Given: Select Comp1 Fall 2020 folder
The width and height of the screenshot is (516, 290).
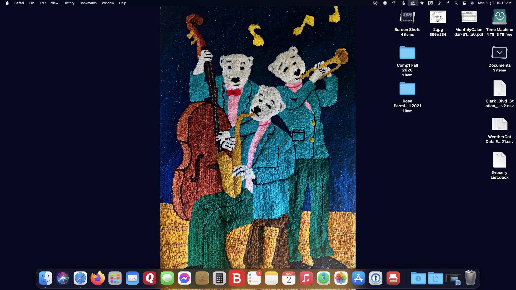Looking at the screenshot, I should coord(407,61).
